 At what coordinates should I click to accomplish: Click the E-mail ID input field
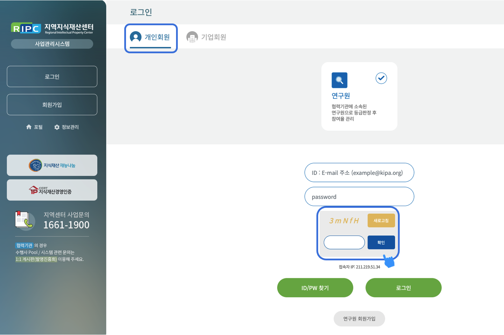[359, 173]
